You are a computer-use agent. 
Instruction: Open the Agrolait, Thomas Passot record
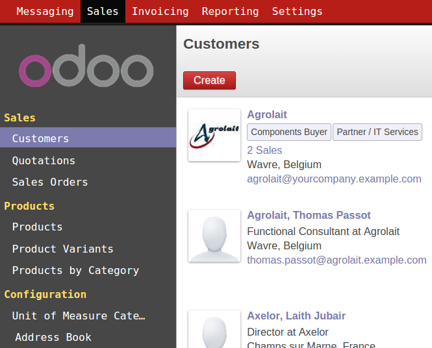pyautogui.click(x=309, y=215)
